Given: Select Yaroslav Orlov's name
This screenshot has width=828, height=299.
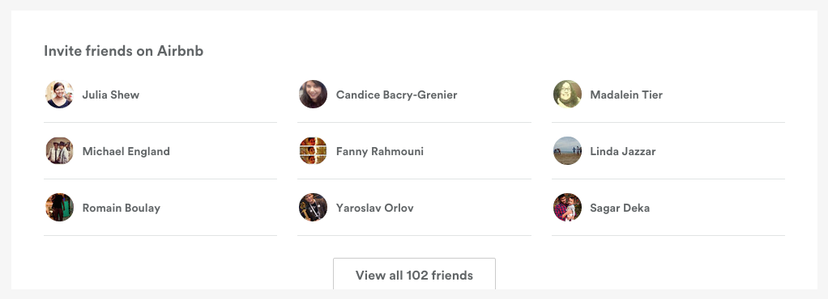Looking at the screenshot, I should tap(375, 208).
